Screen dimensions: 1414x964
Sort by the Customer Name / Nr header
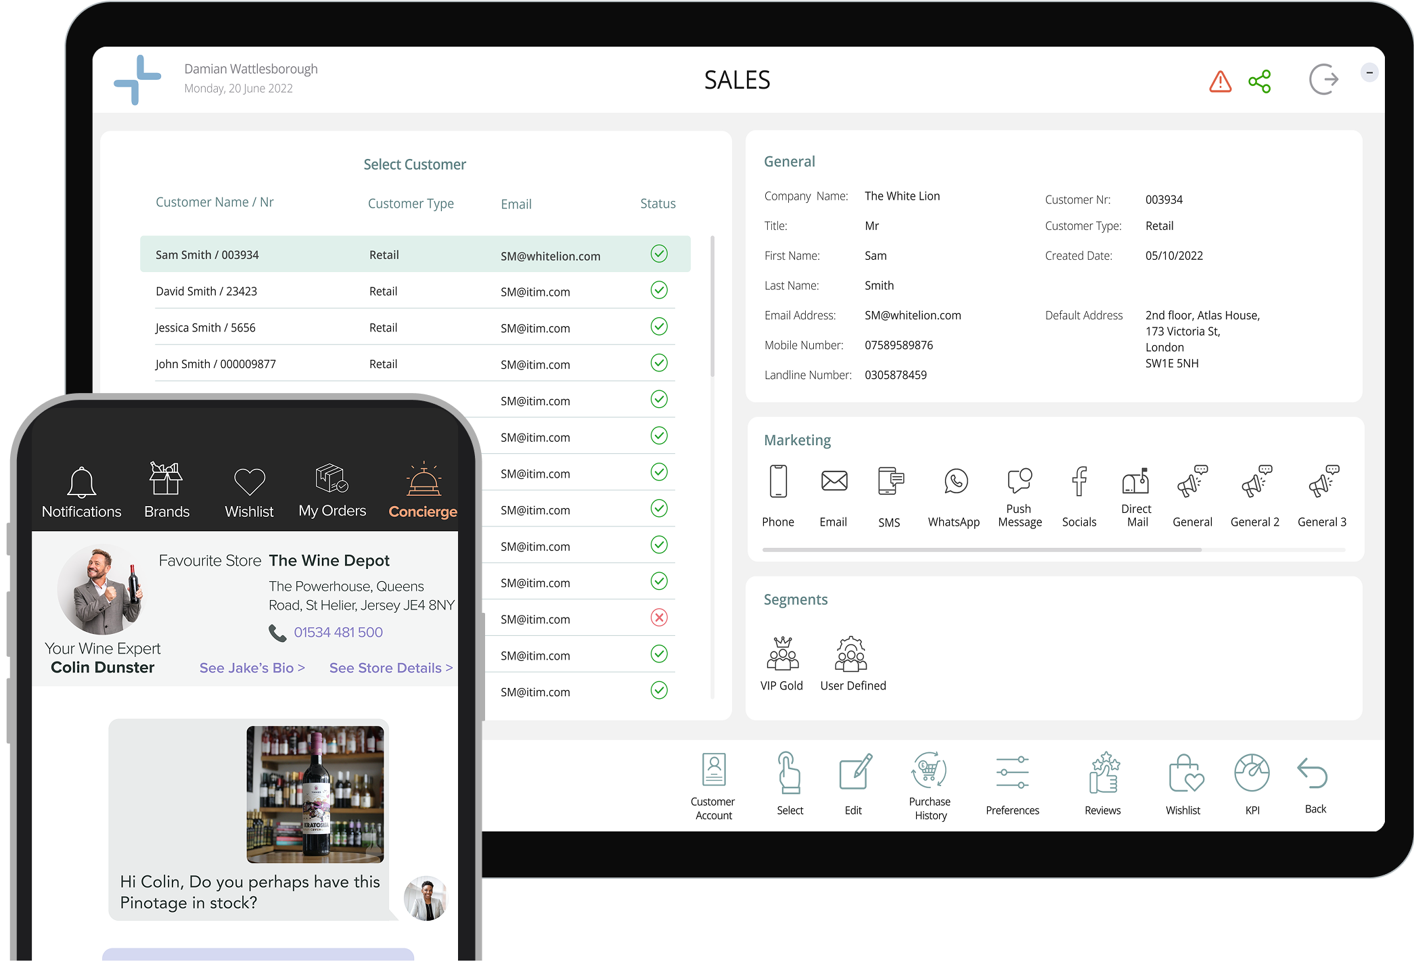click(x=214, y=202)
